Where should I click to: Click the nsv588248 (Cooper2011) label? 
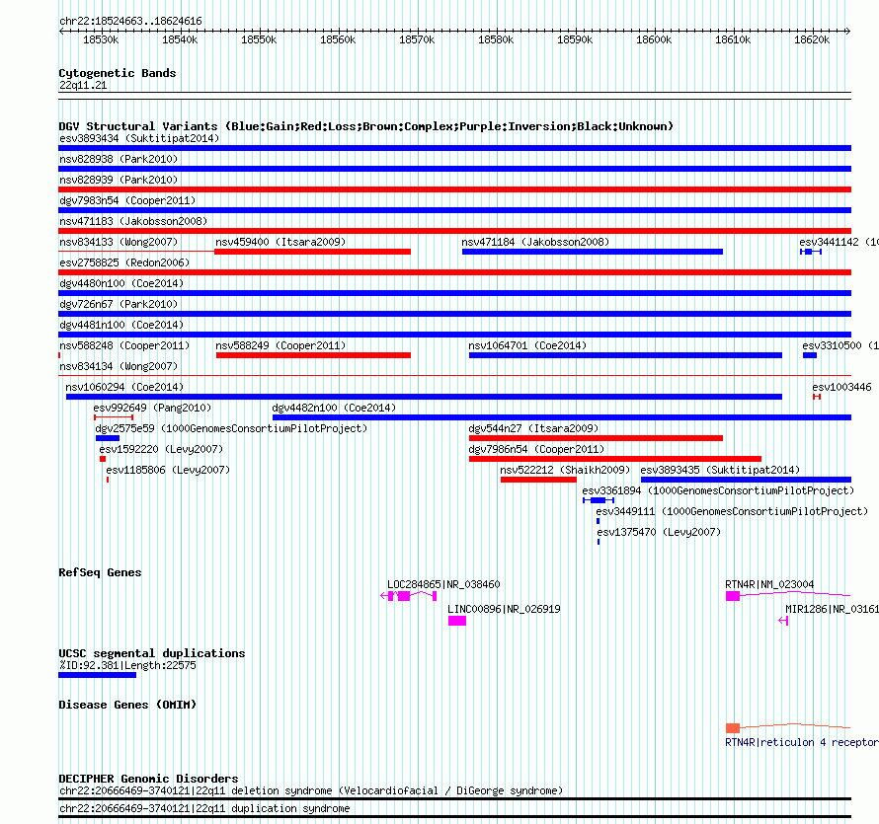coord(124,345)
